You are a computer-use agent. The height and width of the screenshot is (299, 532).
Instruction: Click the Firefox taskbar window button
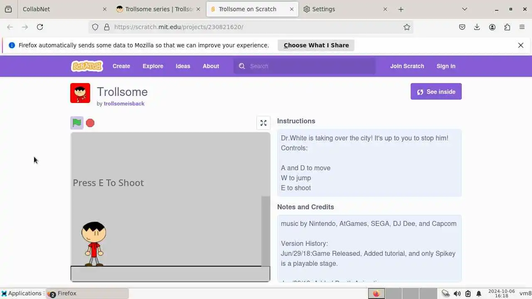pos(87,294)
